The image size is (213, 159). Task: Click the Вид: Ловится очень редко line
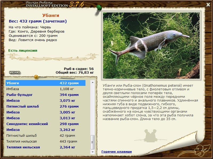point(33,40)
